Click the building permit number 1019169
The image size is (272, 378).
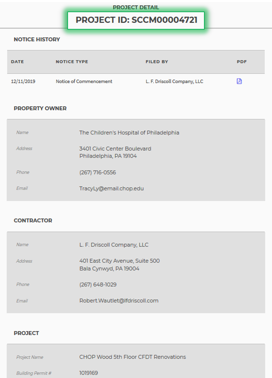point(88,373)
